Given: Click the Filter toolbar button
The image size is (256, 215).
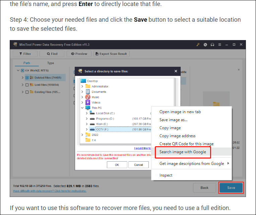Looking at the screenshot, I should (x=25, y=54).
